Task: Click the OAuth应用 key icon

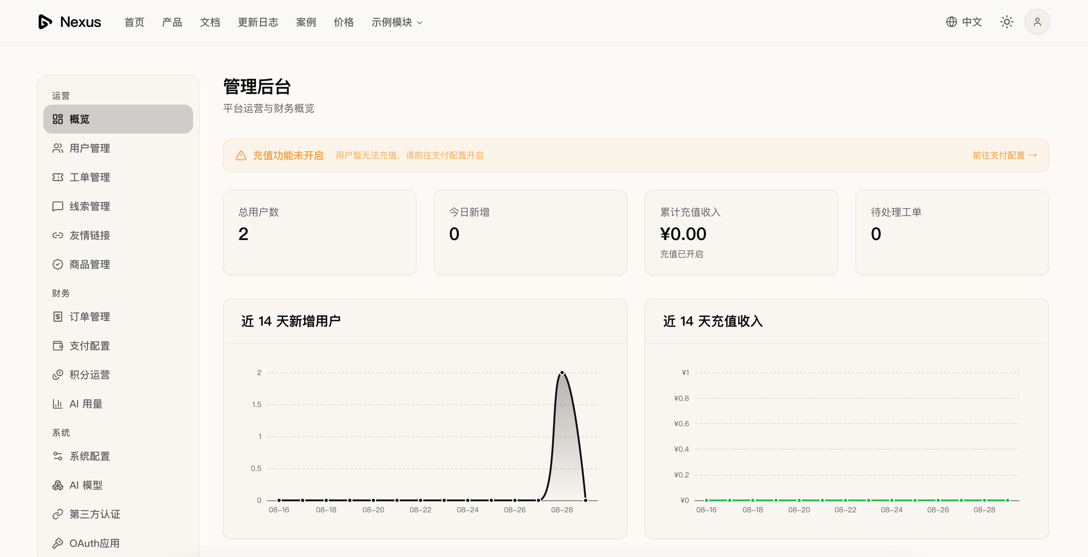Action: pos(58,544)
